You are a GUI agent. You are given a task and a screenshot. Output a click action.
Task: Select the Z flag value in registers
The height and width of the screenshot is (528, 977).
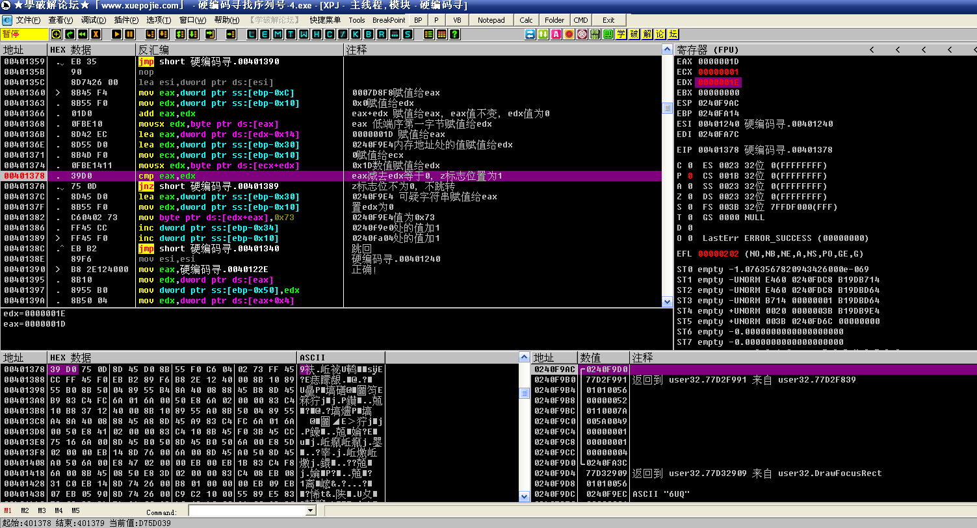coord(690,197)
